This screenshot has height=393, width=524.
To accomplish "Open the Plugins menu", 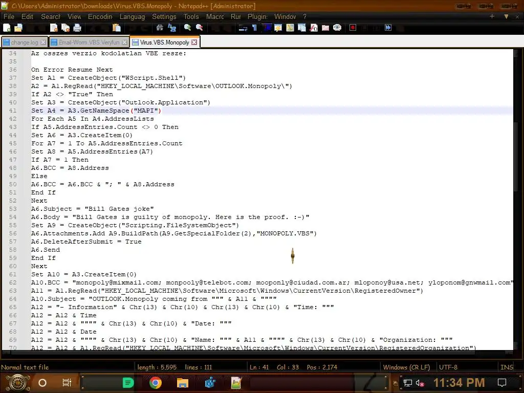I will [x=257, y=16].
